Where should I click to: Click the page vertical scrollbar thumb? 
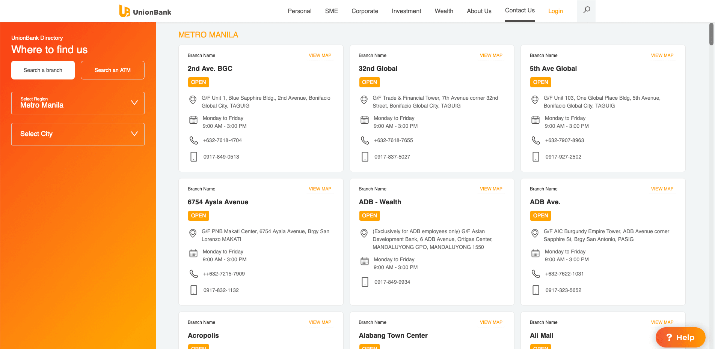point(711,34)
